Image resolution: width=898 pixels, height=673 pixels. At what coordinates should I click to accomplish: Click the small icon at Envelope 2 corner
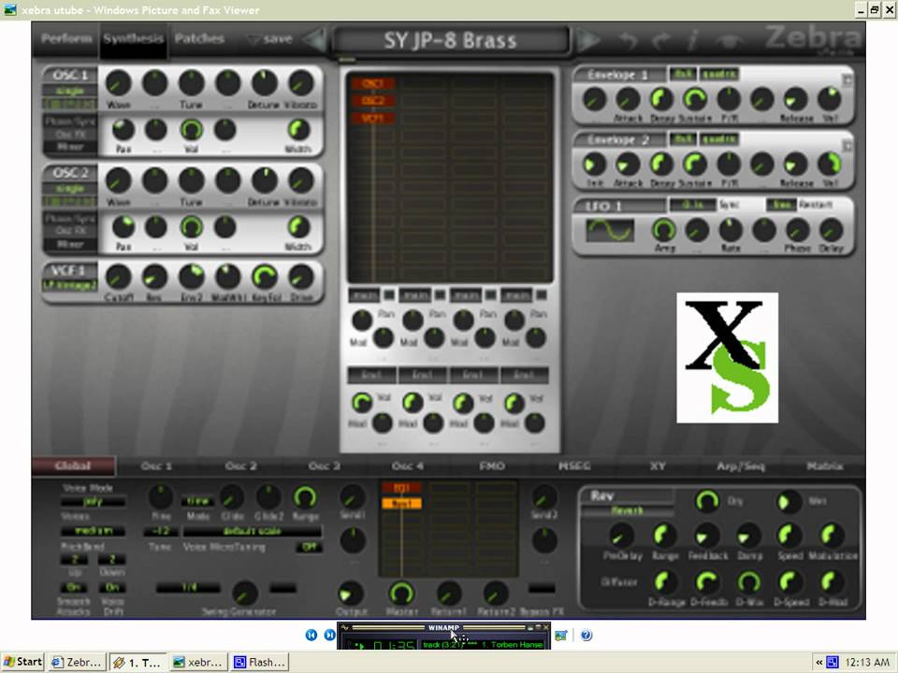847,146
